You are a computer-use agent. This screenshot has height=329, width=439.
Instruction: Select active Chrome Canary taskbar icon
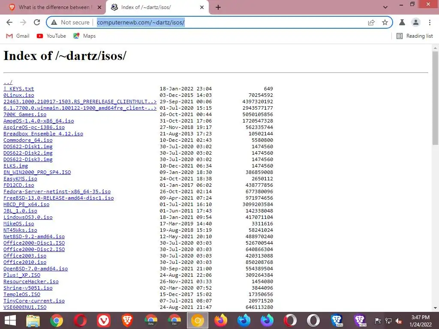tap(197, 320)
